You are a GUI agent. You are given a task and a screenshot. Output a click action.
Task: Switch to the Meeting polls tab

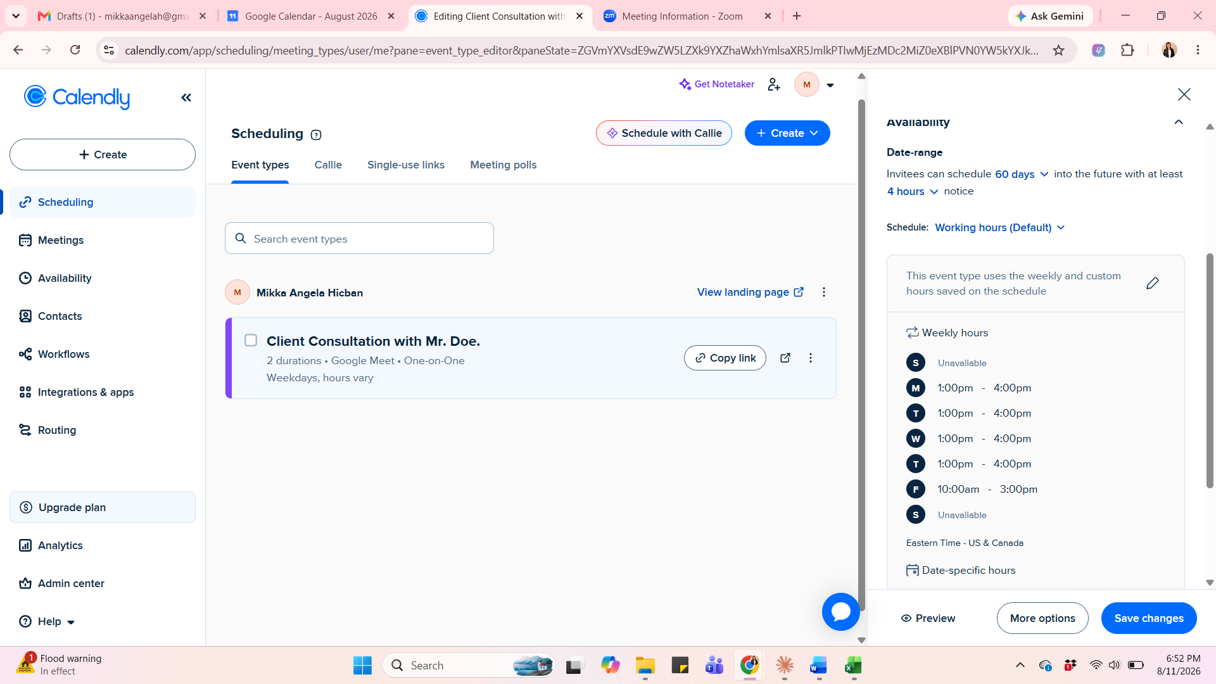[503, 165]
